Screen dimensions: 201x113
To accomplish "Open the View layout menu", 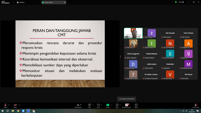I will (182, 2).
